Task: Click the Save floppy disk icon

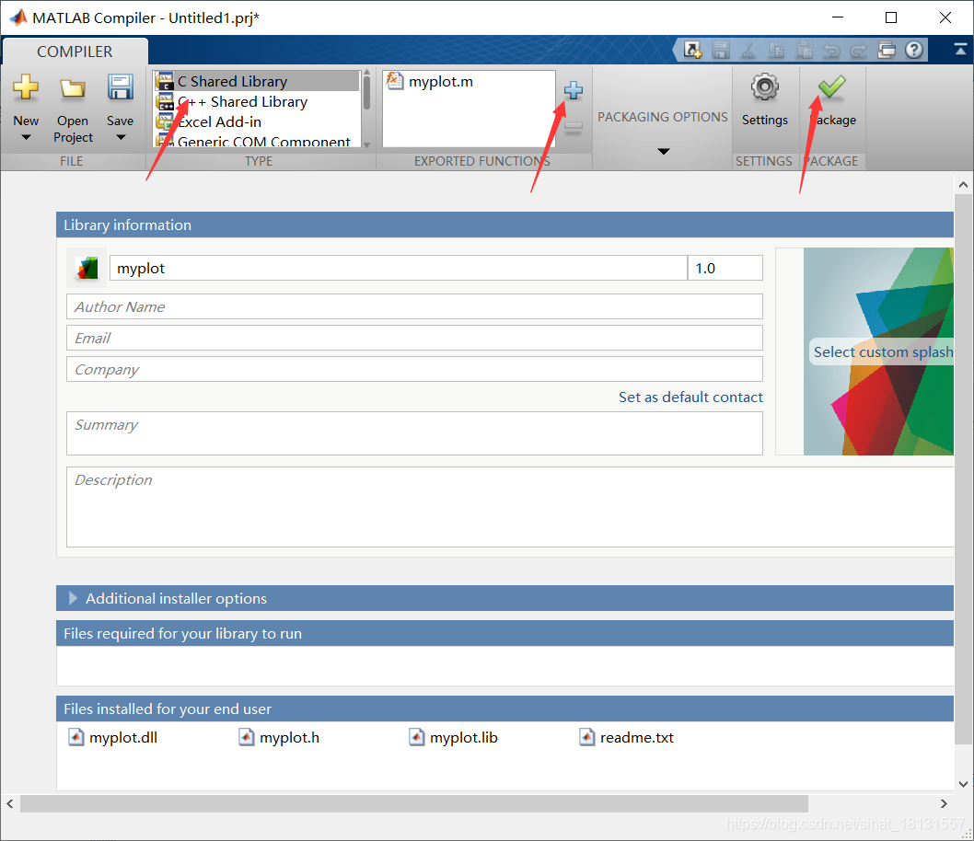Action: (x=120, y=87)
